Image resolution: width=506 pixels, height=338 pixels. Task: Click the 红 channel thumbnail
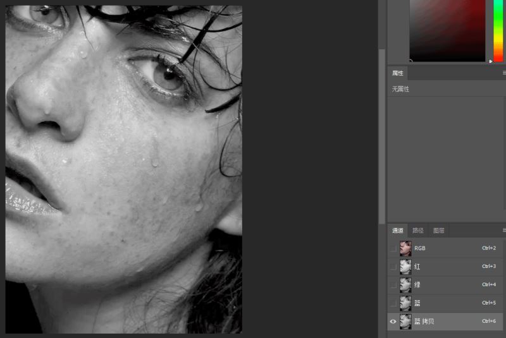[405, 267]
